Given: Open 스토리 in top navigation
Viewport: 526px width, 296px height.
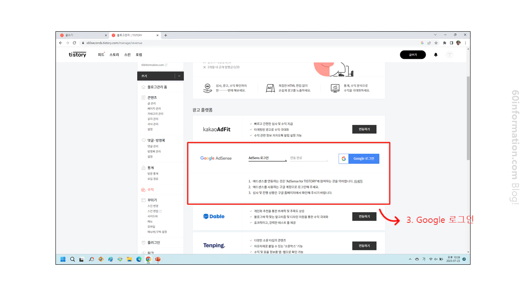Looking at the screenshot, I should click(114, 55).
